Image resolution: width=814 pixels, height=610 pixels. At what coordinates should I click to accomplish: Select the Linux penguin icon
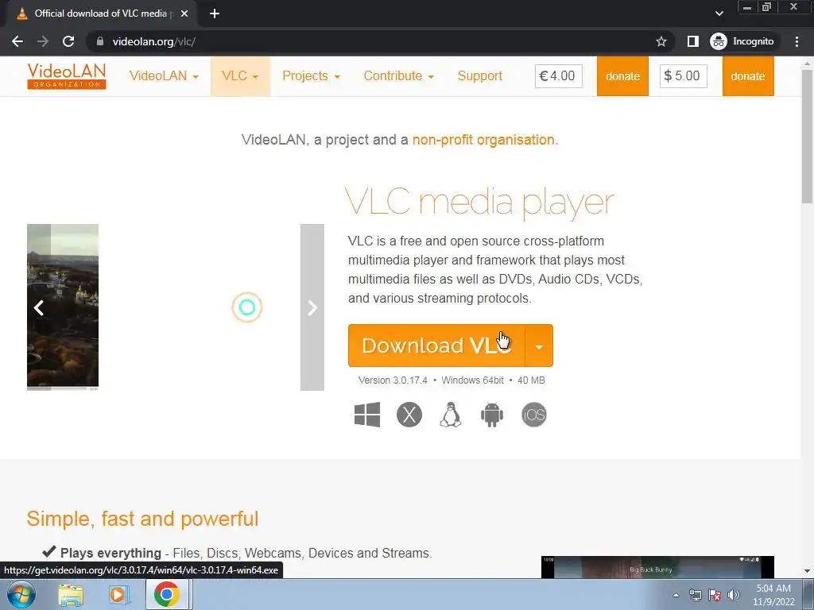tap(451, 415)
